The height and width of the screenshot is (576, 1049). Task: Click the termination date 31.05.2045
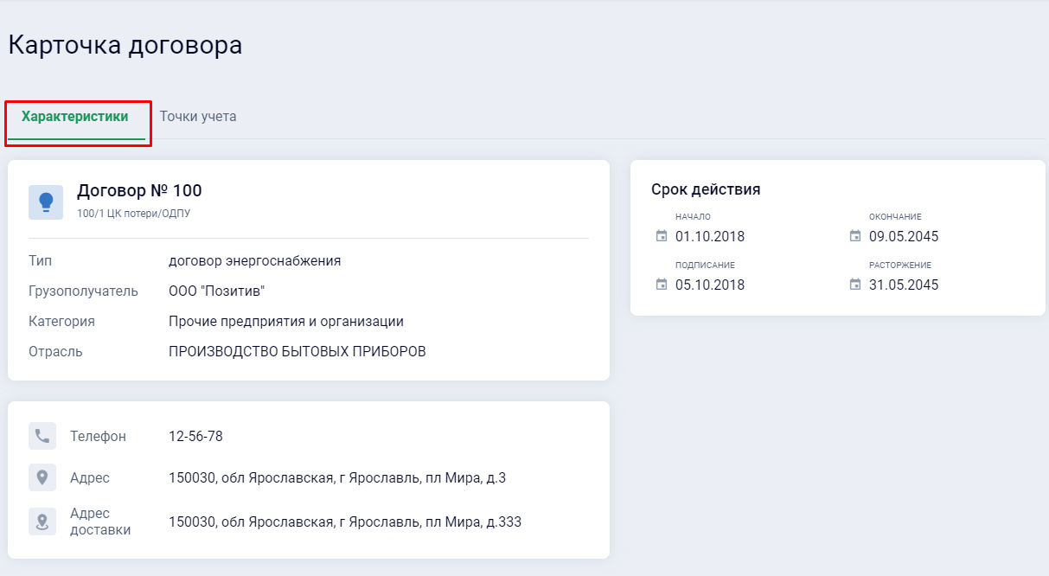pos(904,285)
